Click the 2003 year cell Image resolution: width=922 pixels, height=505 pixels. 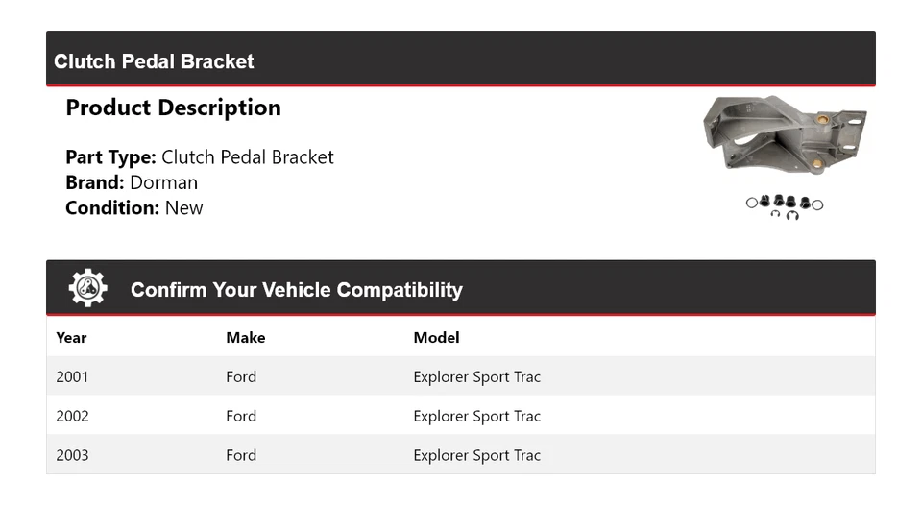click(x=72, y=455)
